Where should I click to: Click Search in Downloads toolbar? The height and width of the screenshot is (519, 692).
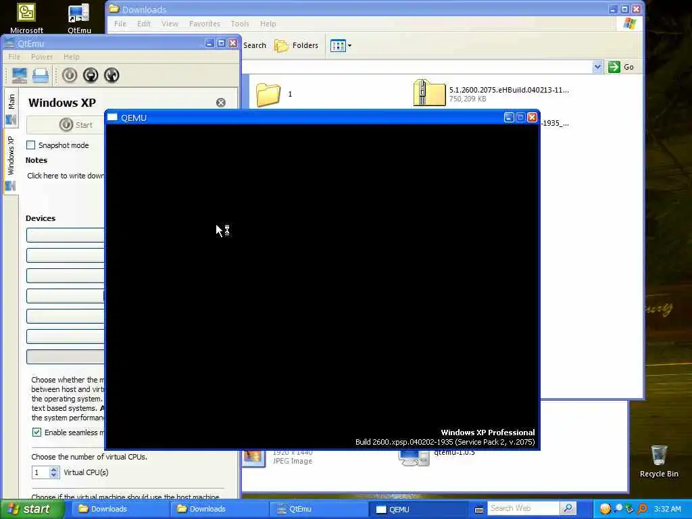(255, 45)
